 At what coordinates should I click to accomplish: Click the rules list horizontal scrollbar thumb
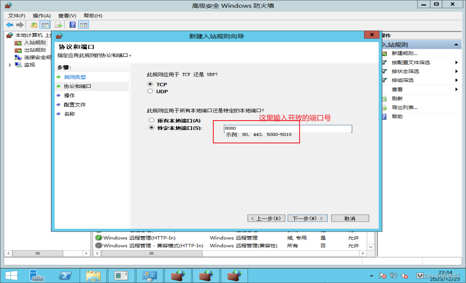(151, 253)
